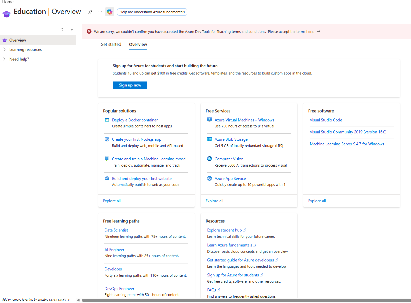The height and width of the screenshot is (303, 411).
Task: Open the FAQs link
Action: pos(212,290)
